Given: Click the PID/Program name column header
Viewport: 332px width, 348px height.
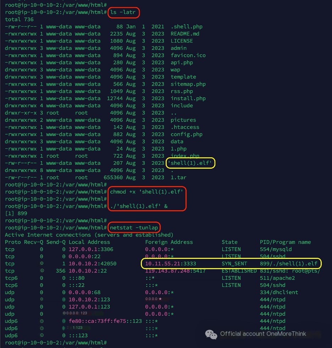Looking at the screenshot, I should pos(285,242).
